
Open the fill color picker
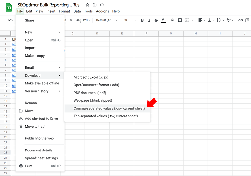pos(172,20)
